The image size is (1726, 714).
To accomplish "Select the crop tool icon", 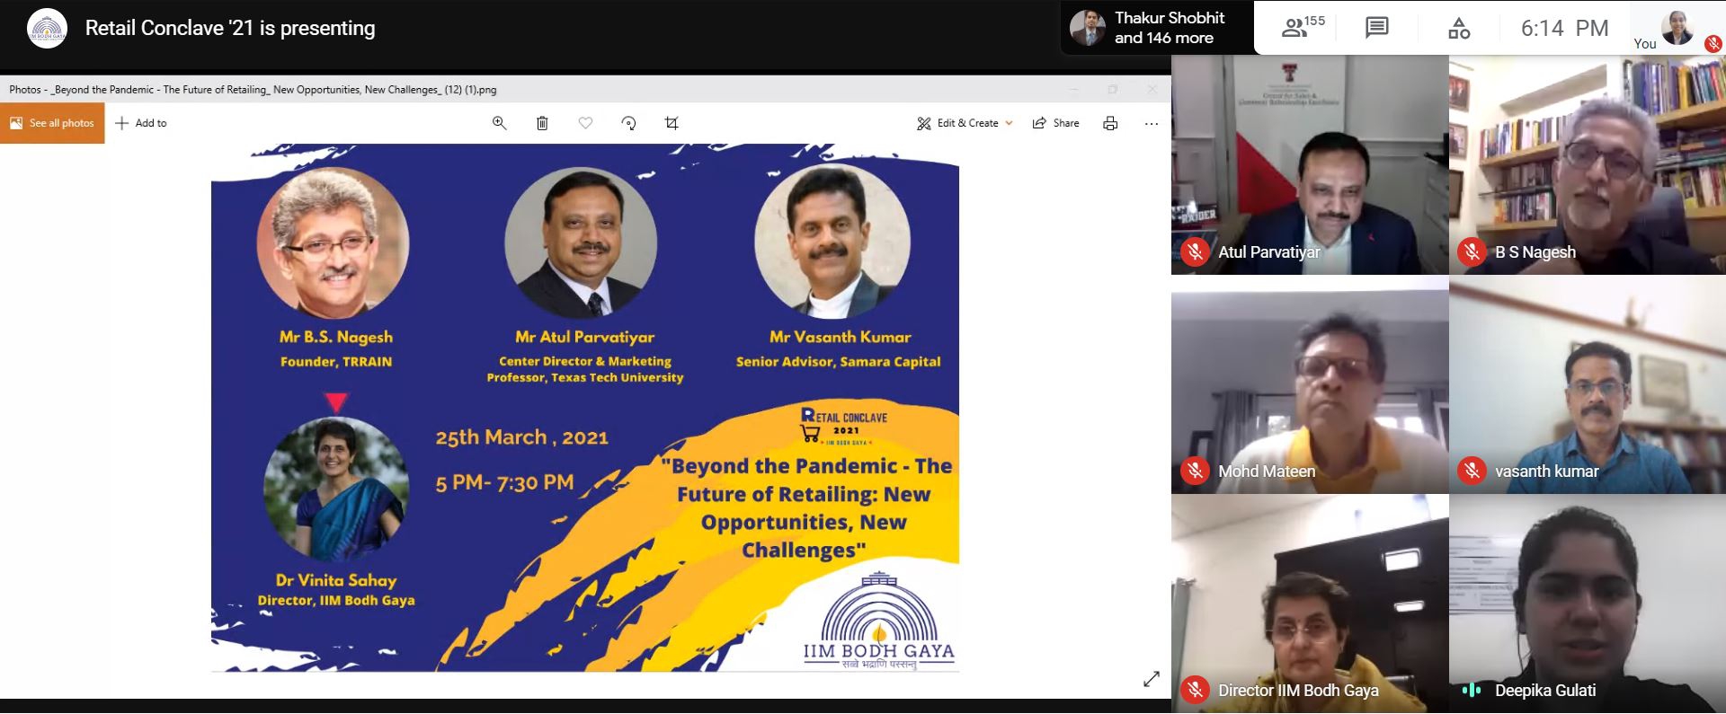I will click(672, 123).
